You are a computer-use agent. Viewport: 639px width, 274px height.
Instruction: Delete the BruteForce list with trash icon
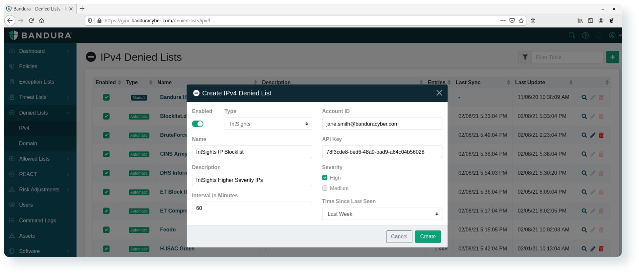coord(601,135)
